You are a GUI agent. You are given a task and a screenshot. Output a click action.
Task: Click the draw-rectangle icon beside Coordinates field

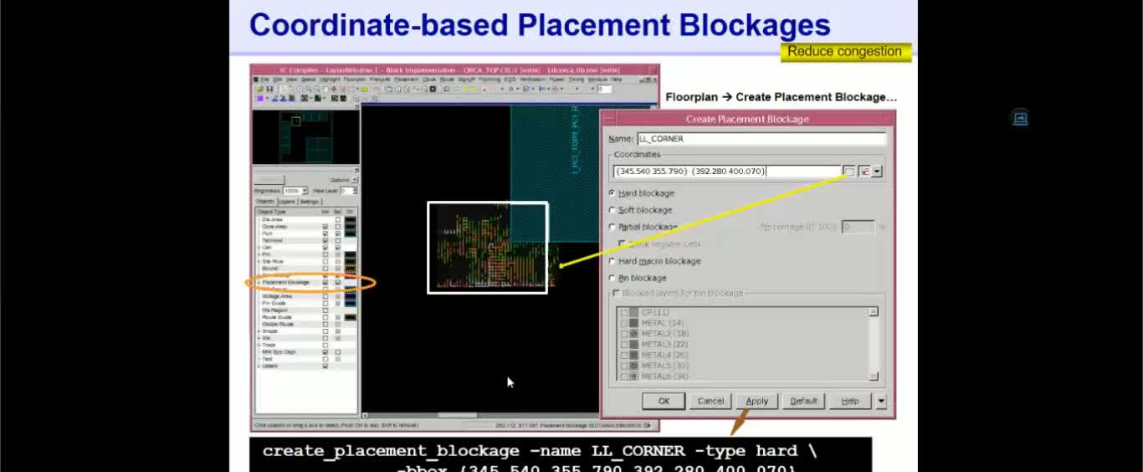(849, 172)
